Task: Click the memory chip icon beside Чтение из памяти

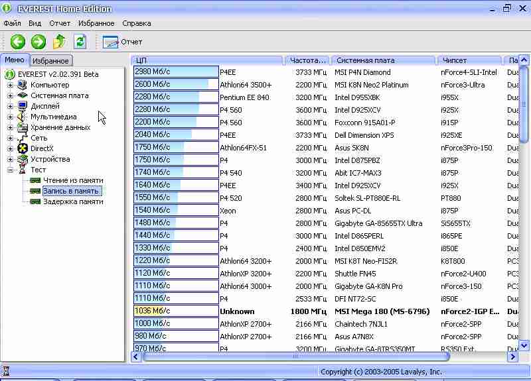Action: (35, 180)
